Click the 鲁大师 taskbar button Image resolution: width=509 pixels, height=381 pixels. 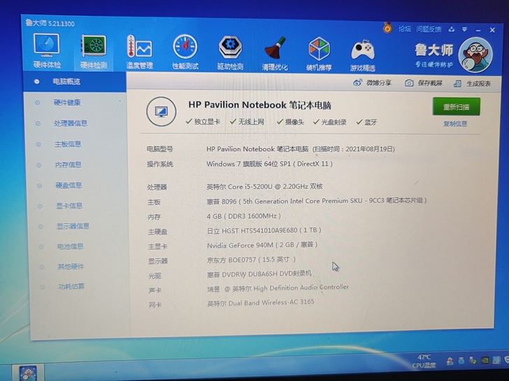point(27,373)
